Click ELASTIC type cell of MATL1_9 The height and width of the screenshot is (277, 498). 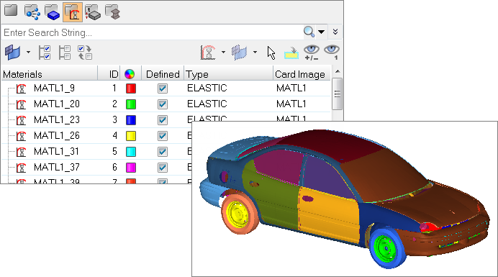(207, 88)
